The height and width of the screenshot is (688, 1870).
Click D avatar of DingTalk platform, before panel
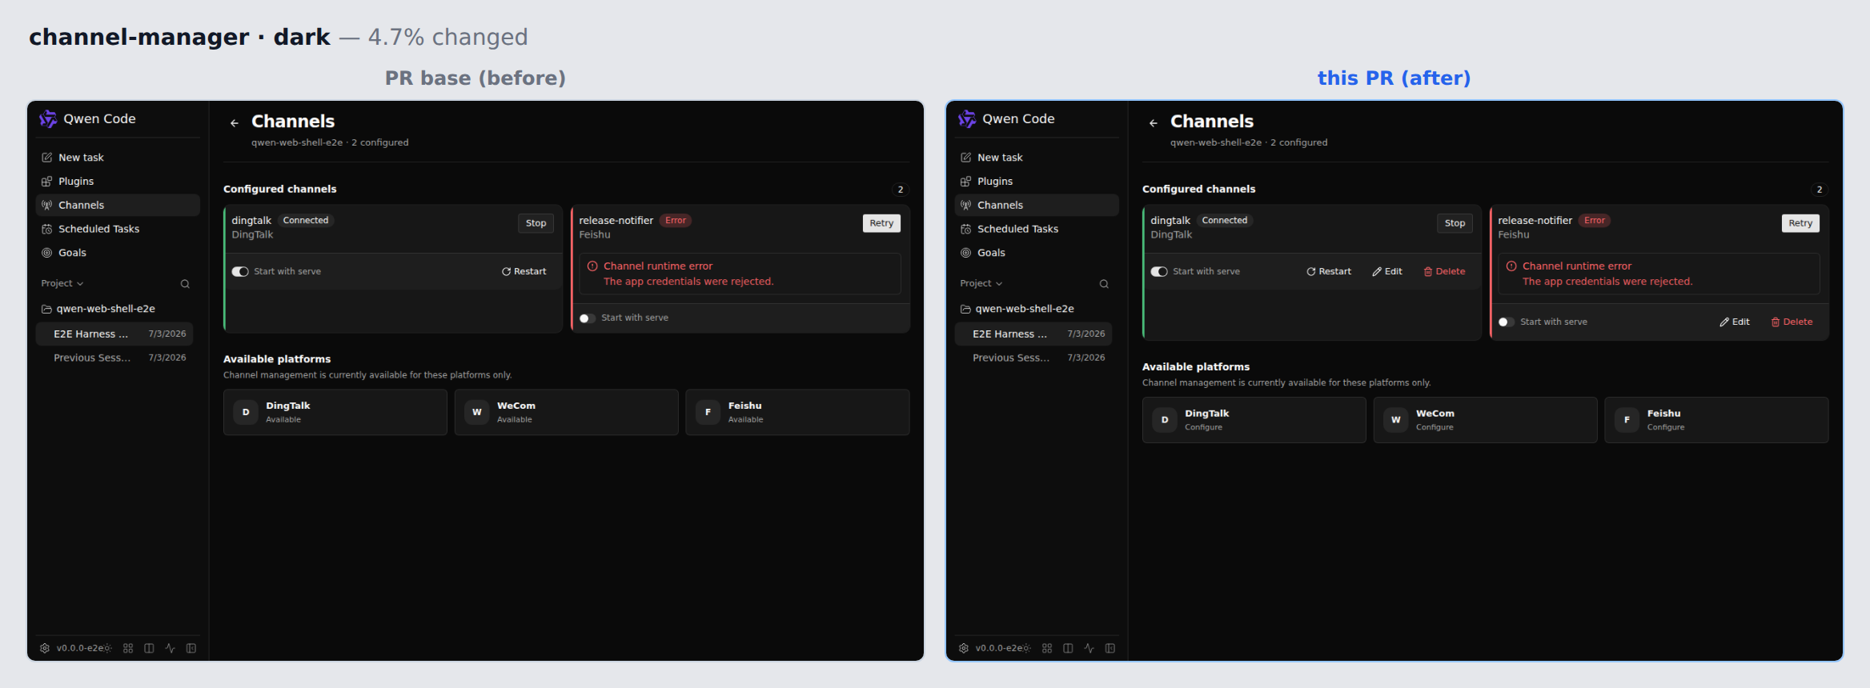[246, 412]
